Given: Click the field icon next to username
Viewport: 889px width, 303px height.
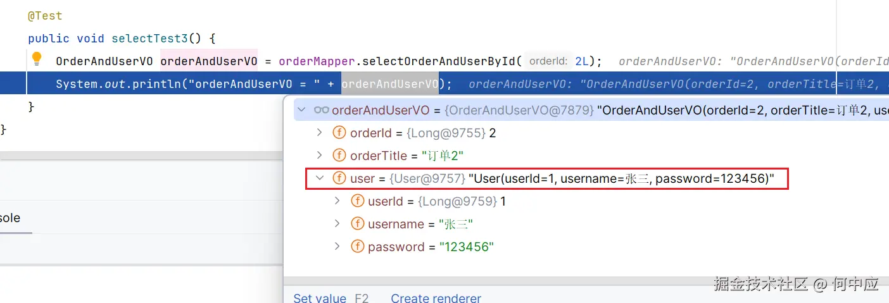Looking at the screenshot, I should click(357, 224).
